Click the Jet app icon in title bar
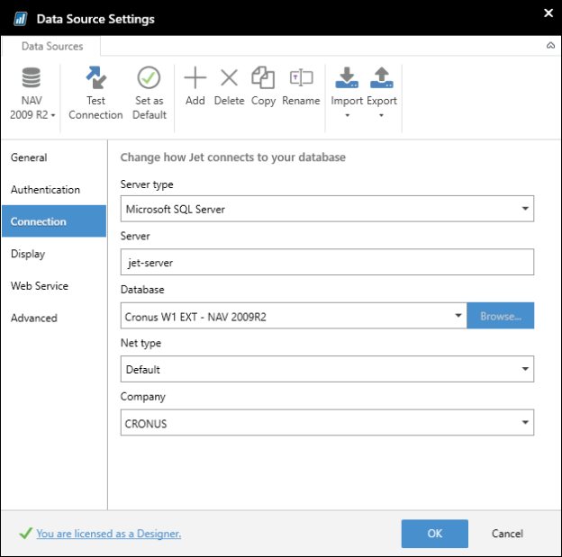562x557 pixels. [20, 19]
